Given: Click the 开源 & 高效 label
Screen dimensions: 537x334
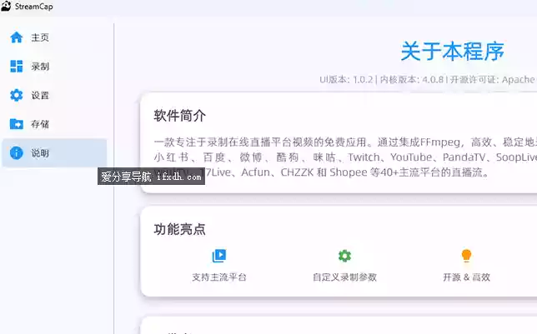Looking at the screenshot, I should coord(466,277).
